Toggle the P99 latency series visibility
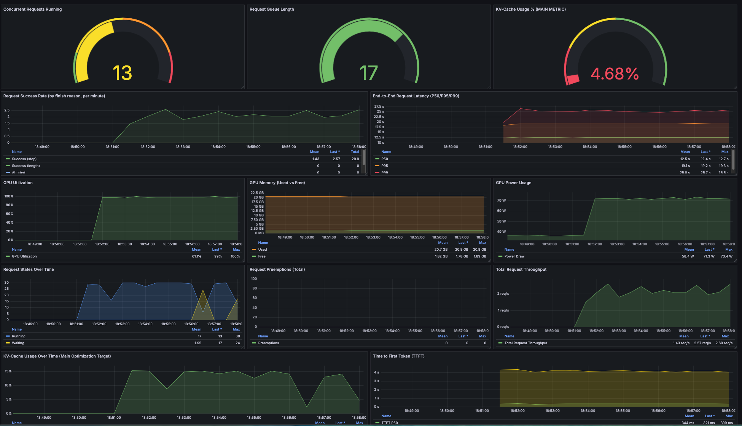This screenshot has height=426, width=742. pyautogui.click(x=384, y=172)
